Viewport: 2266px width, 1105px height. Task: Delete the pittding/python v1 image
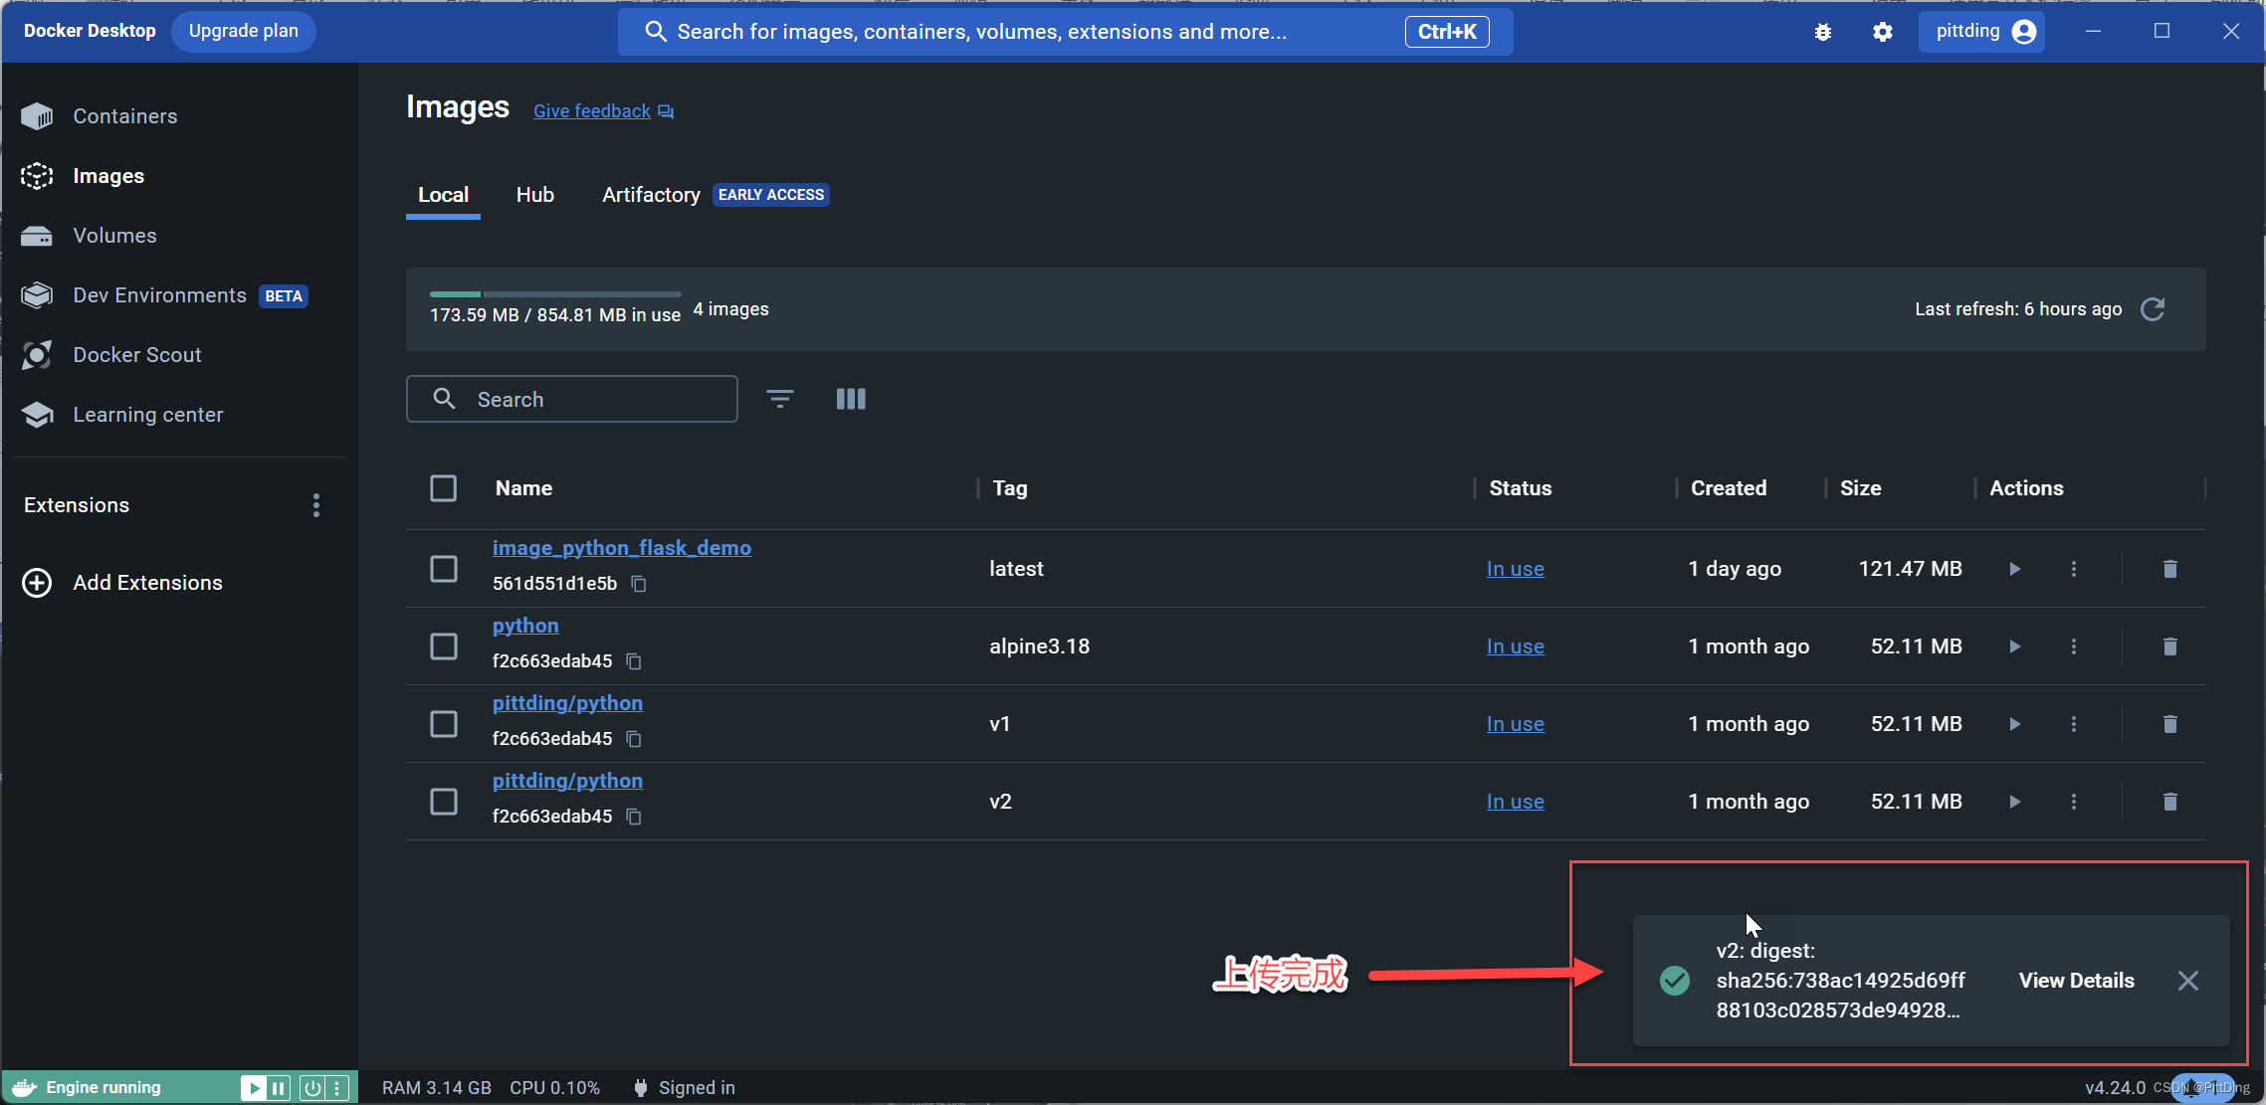pos(2170,724)
